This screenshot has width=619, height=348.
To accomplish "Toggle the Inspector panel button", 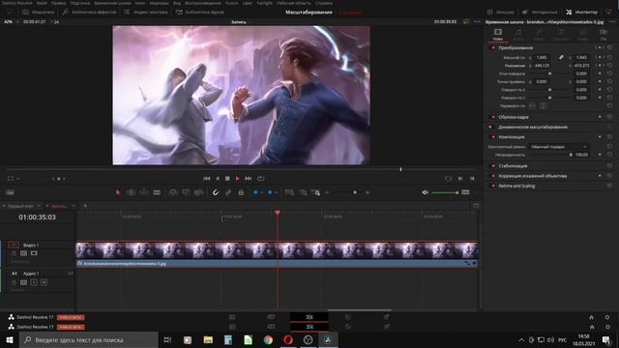I will click(x=582, y=13).
